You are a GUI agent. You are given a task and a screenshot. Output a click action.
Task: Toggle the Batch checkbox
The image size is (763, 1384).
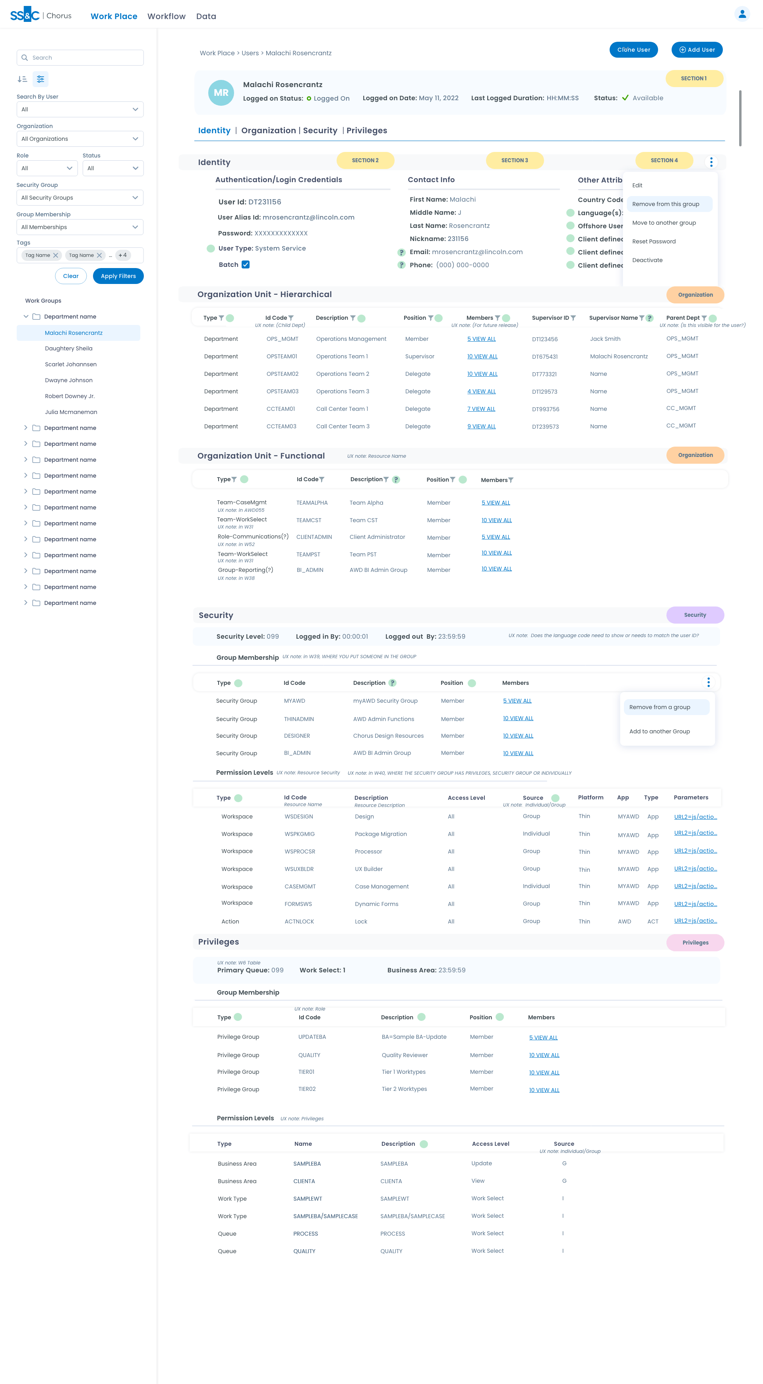[245, 264]
